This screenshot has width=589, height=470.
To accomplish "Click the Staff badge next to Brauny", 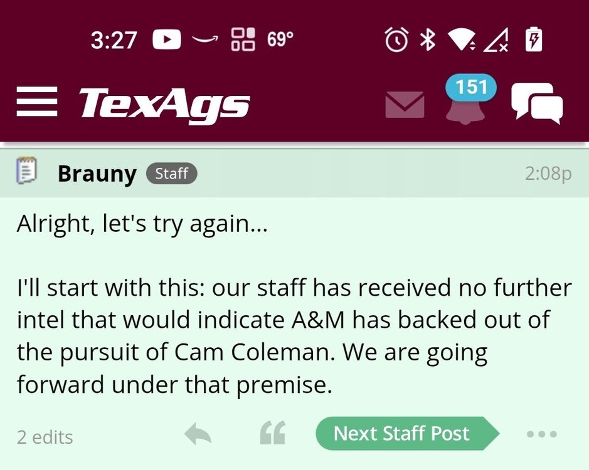I will [x=171, y=174].
